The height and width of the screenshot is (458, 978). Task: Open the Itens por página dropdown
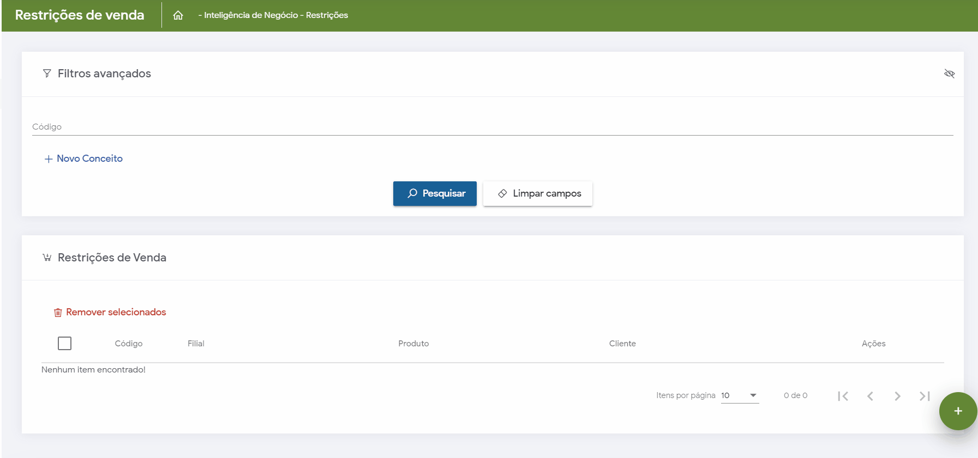coord(740,395)
